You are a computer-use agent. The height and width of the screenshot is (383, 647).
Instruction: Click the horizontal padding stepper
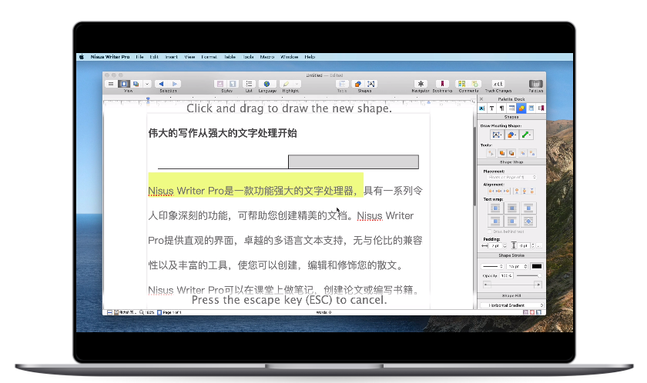pos(505,246)
